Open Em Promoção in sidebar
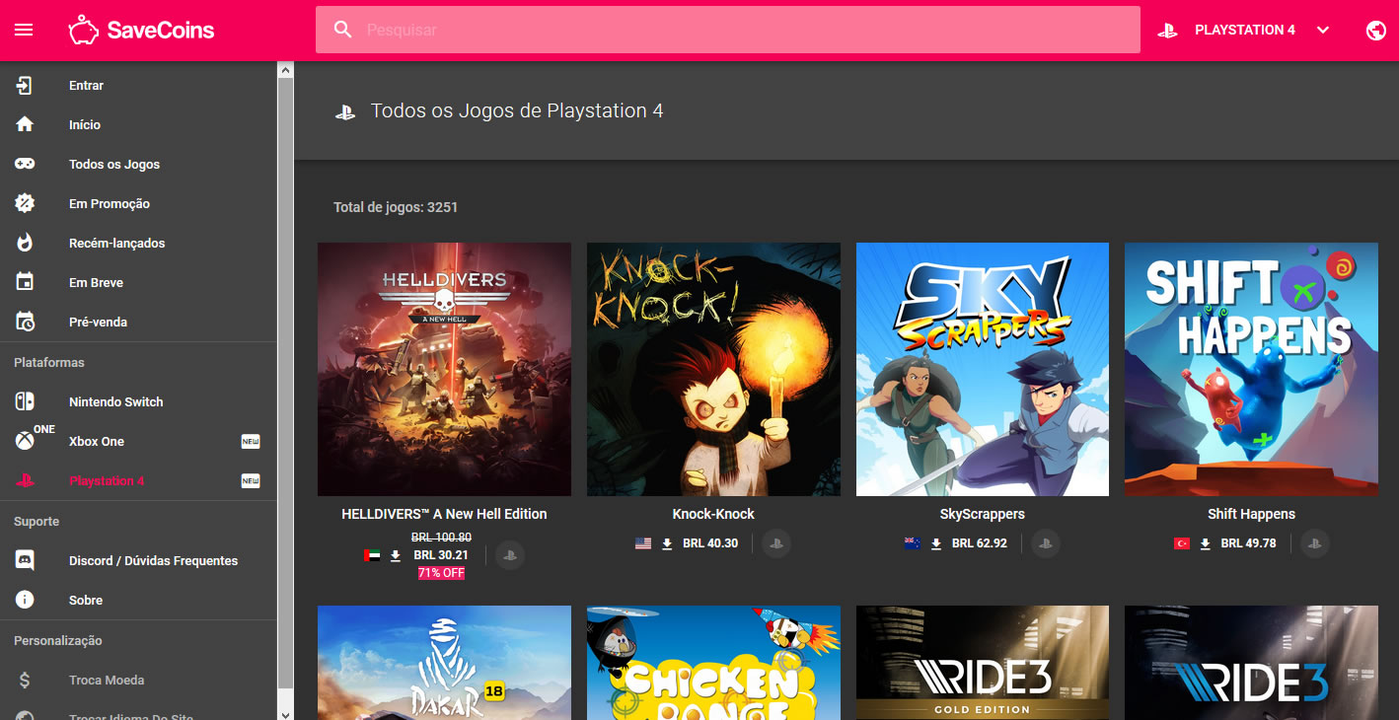This screenshot has width=1399, height=720. 138,203
